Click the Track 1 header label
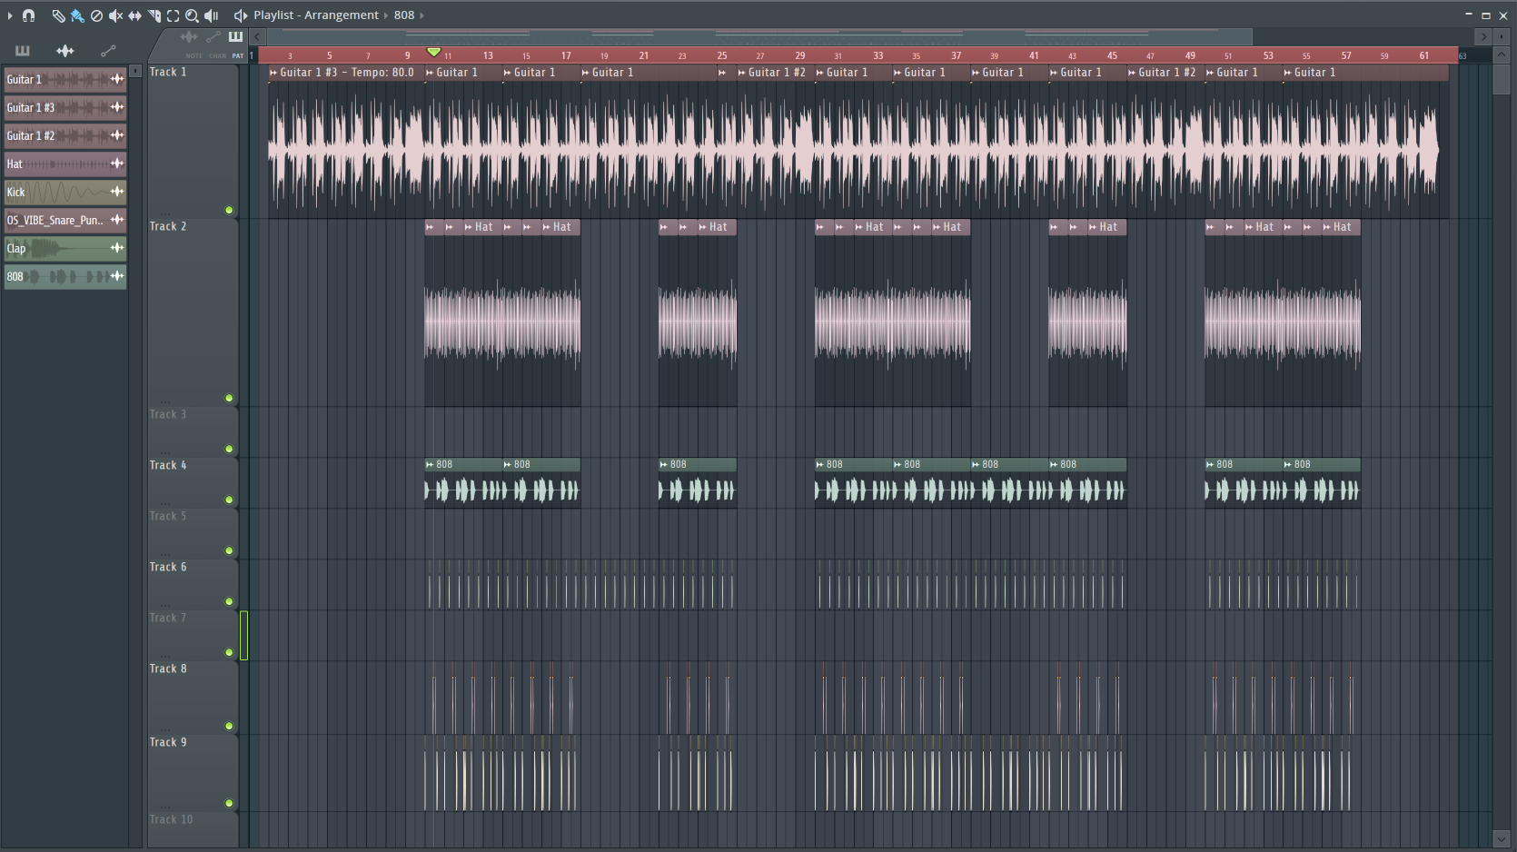This screenshot has width=1517, height=852. pos(168,72)
